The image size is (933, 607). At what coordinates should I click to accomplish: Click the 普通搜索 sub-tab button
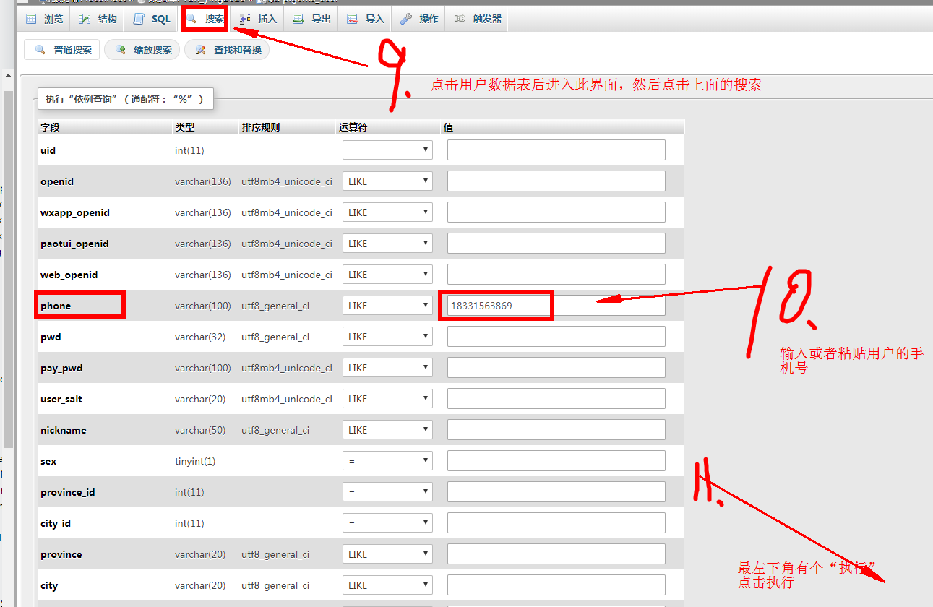(x=62, y=50)
